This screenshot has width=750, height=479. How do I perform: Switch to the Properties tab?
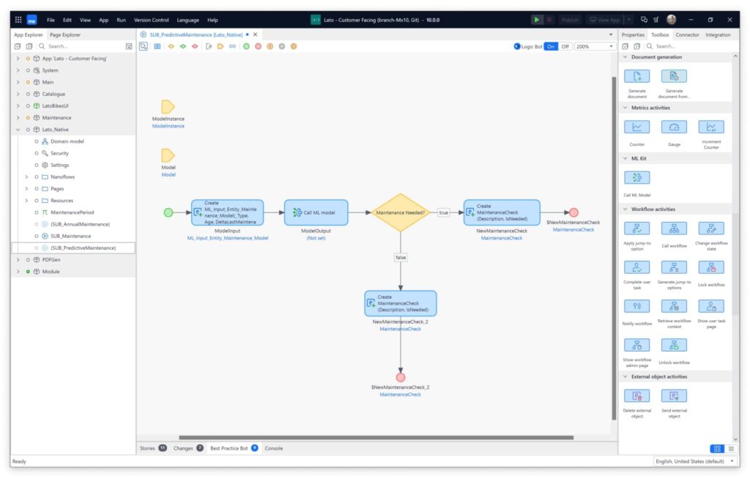(x=633, y=35)
